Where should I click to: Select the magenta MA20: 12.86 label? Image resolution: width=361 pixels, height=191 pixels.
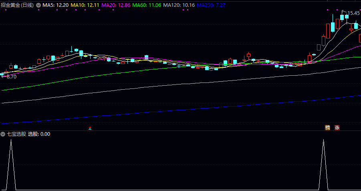(116, 5)
